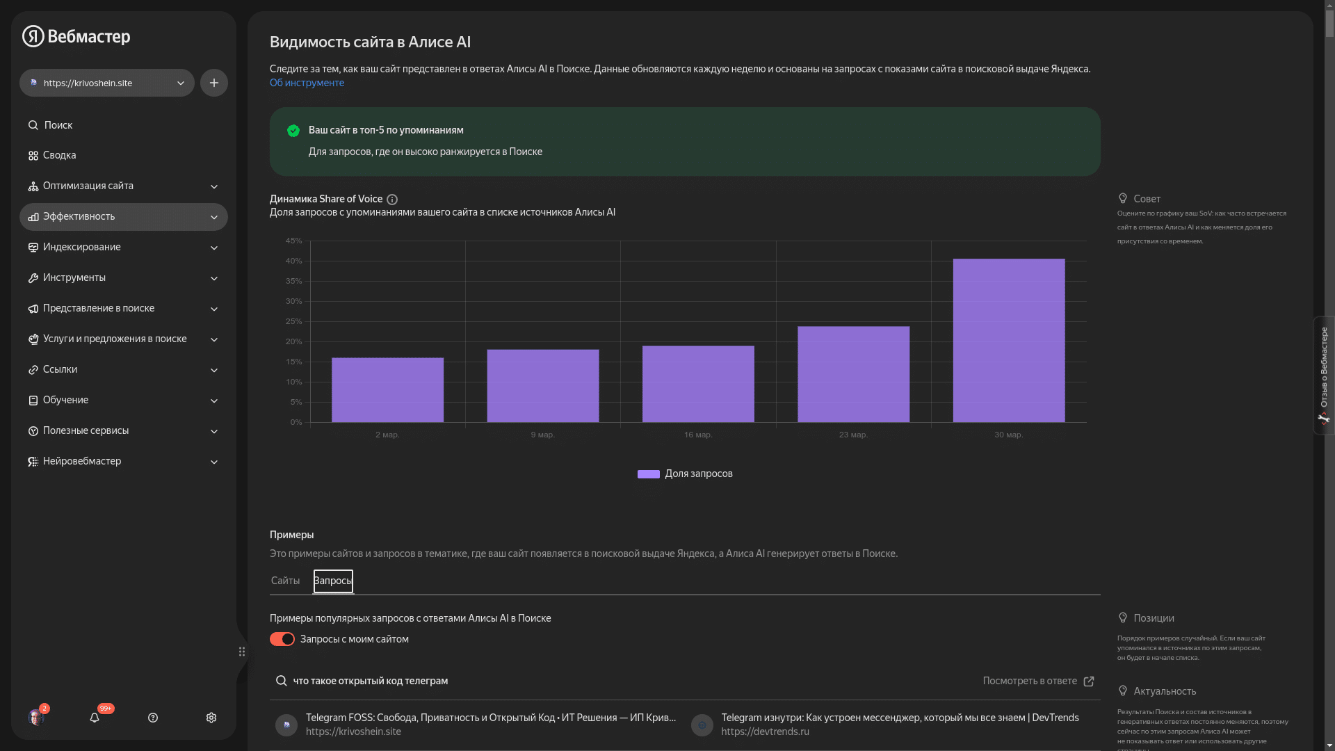Screen dimensions: 1335x751
Task: Open settings gear in sidebar footer
Action: (x=211, y=718)
